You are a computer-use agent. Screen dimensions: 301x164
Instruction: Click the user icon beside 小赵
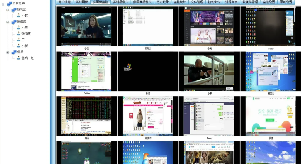18,16
